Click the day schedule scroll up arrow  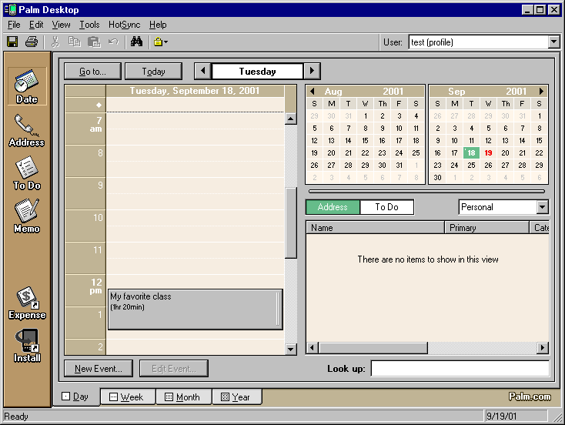(290, 119)
